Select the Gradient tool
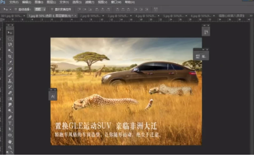Viewport: 254px width, 162px height. (10, 99)
